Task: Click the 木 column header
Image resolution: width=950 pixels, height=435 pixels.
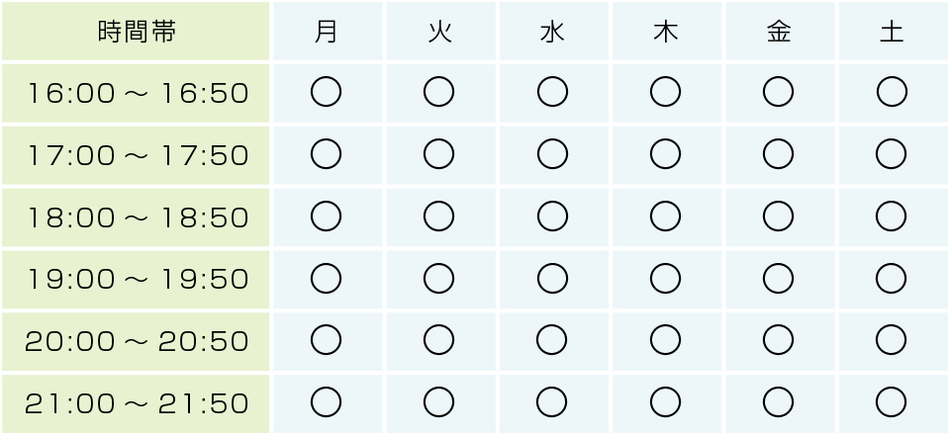Action: [666, 31]
